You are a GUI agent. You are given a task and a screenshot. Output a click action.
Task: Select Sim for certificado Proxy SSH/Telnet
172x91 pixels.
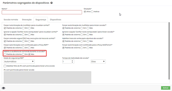coord(82,48)
